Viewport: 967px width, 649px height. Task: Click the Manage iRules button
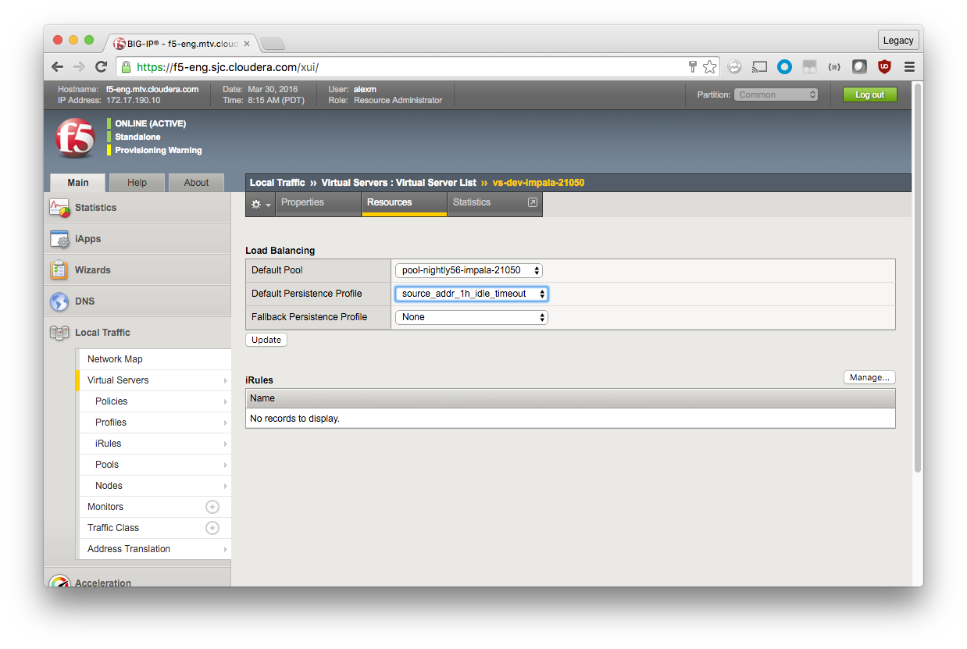(x=869, y=377)
